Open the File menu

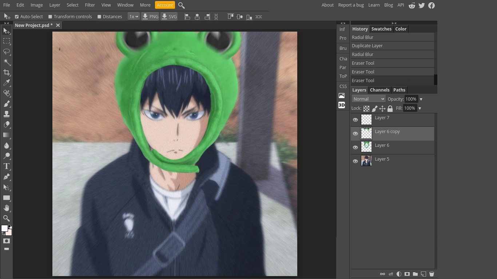pos(7,5)
